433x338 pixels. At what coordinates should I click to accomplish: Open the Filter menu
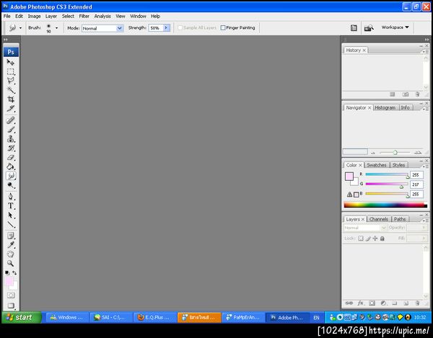click(84, 17)
